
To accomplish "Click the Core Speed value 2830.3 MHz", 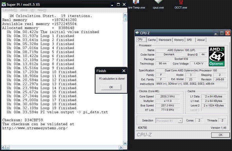I will point(168,96).
